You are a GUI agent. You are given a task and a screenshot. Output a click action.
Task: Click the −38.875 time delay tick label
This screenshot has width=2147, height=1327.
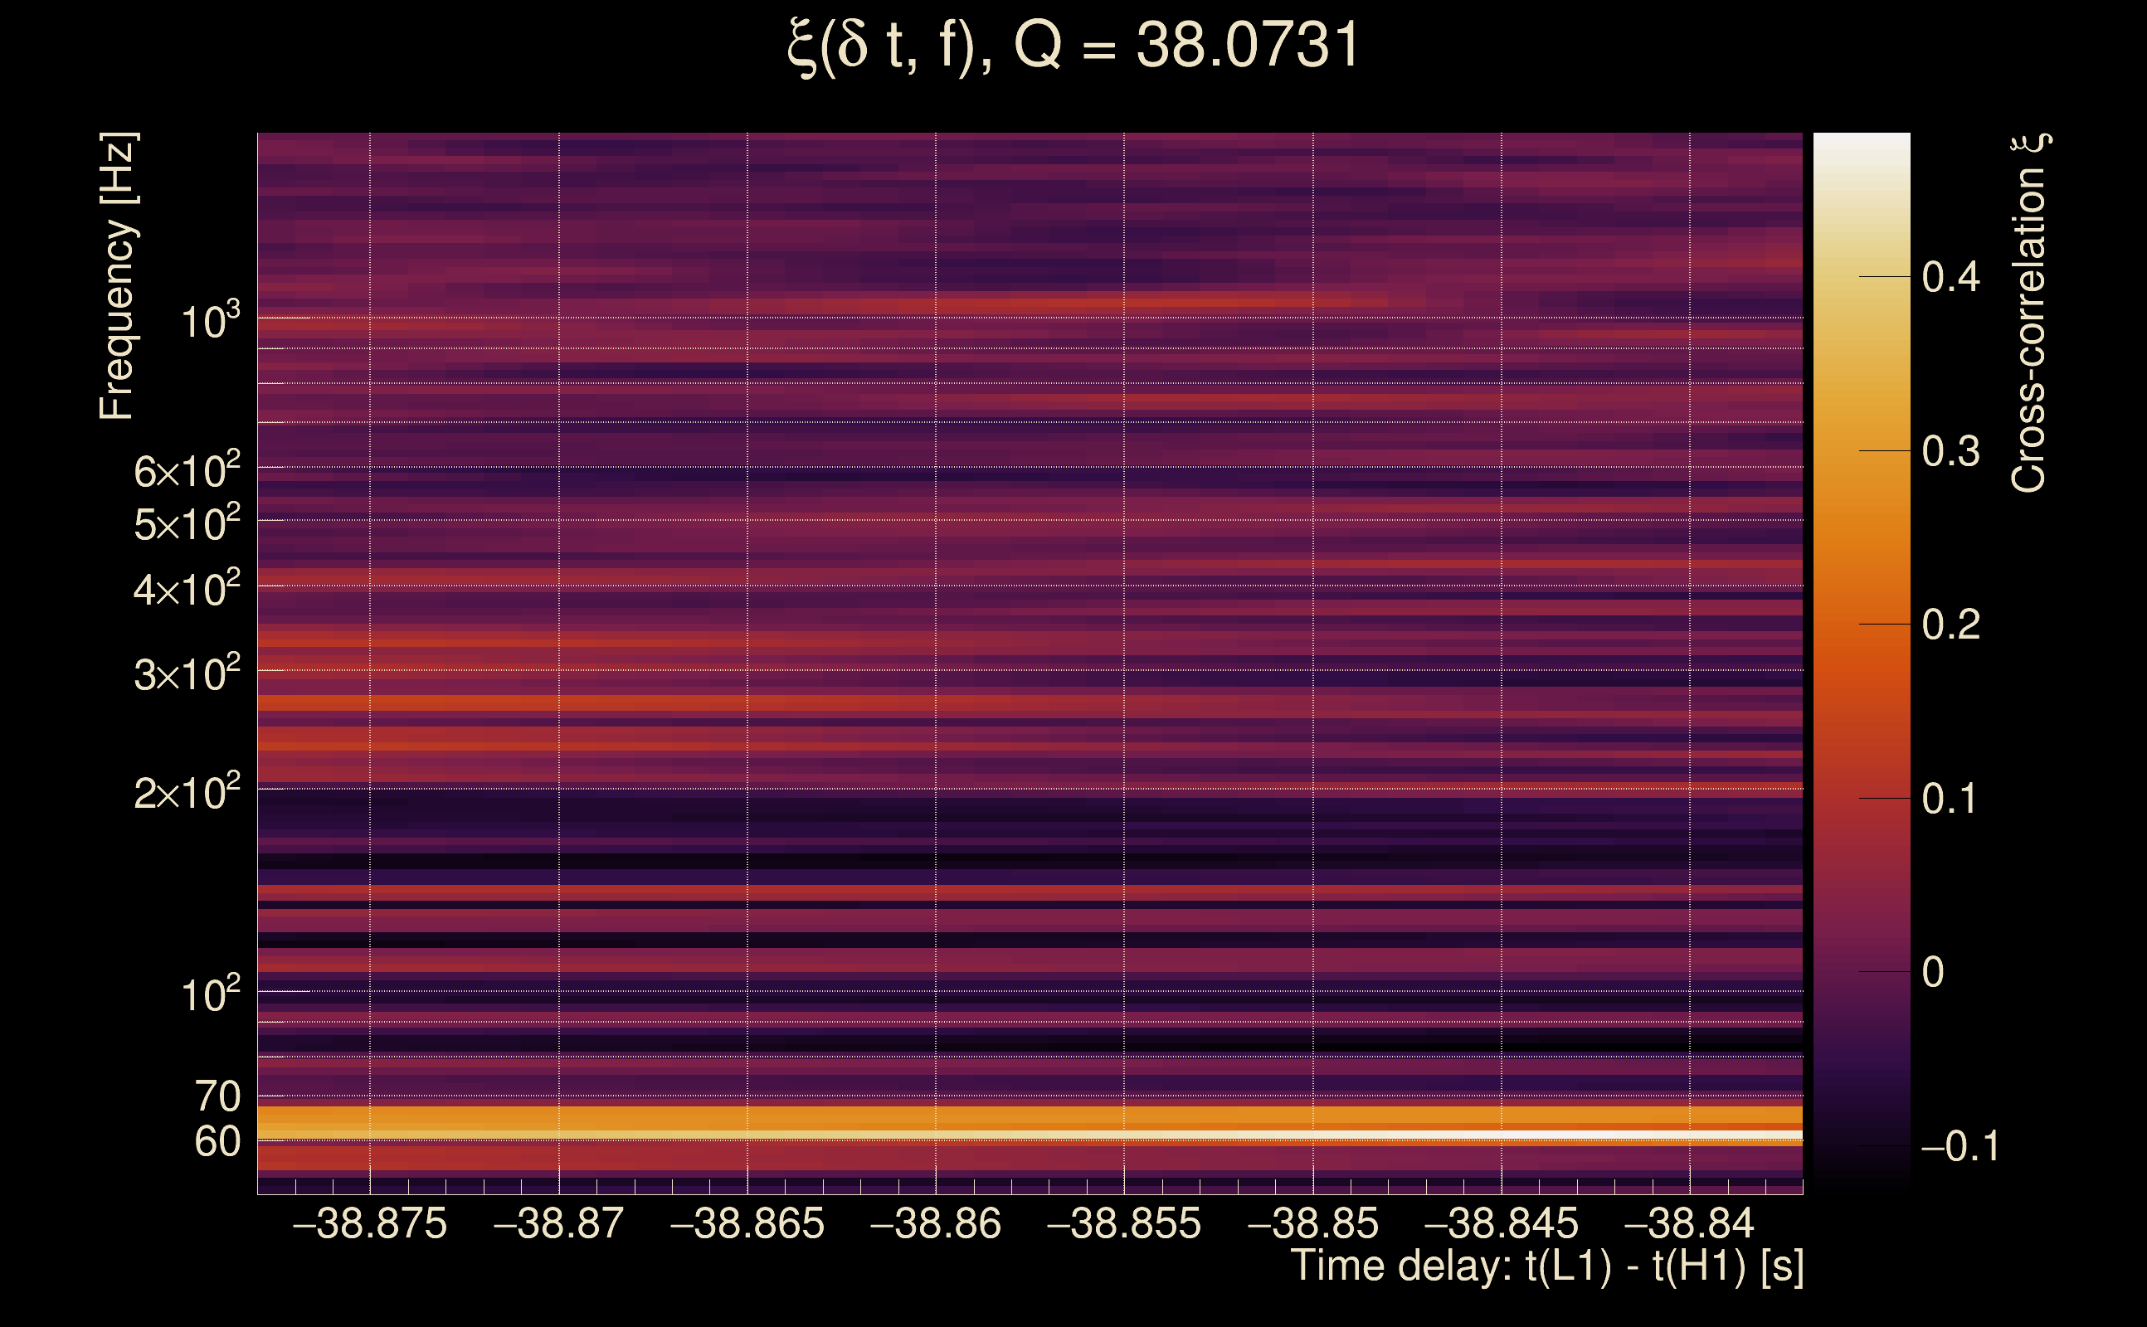tap(369, 1223)
